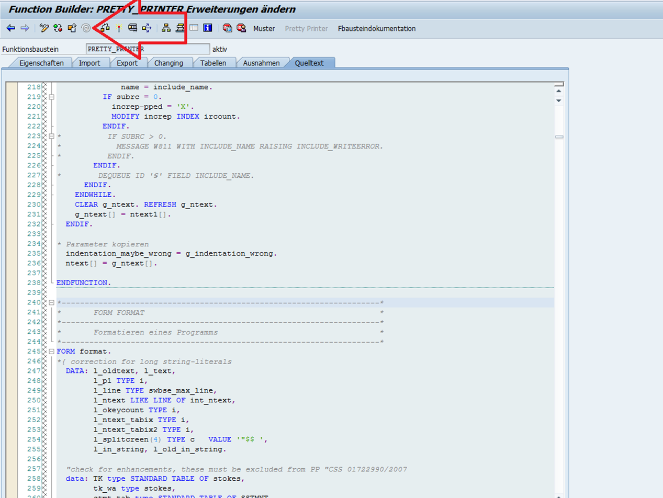The image size is (663, 498).
Task: Click the 'CLEAR g_ntext. REFRESH g_ntext.' line
Action: click(146, 205)
